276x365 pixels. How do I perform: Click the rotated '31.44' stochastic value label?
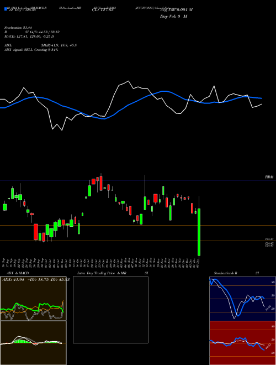[268, 308]
